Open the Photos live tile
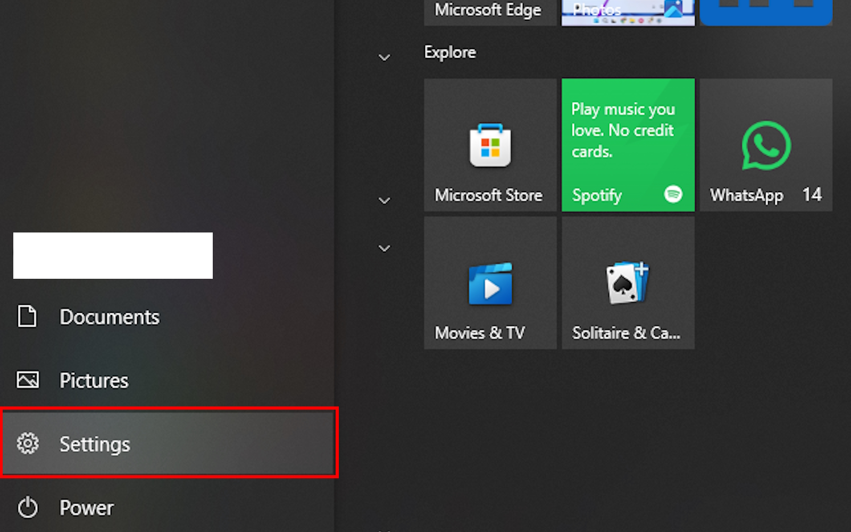Image resolution: width=851 pixels, height=532 pixels. tap(628, 12)
